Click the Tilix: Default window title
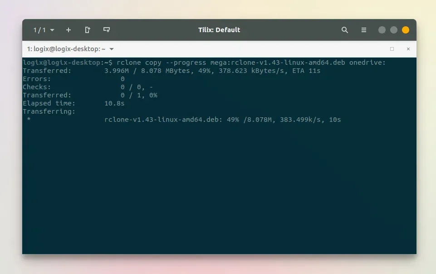Image resolution: width=436 pixels, height=274 pixels. [219, 30]
